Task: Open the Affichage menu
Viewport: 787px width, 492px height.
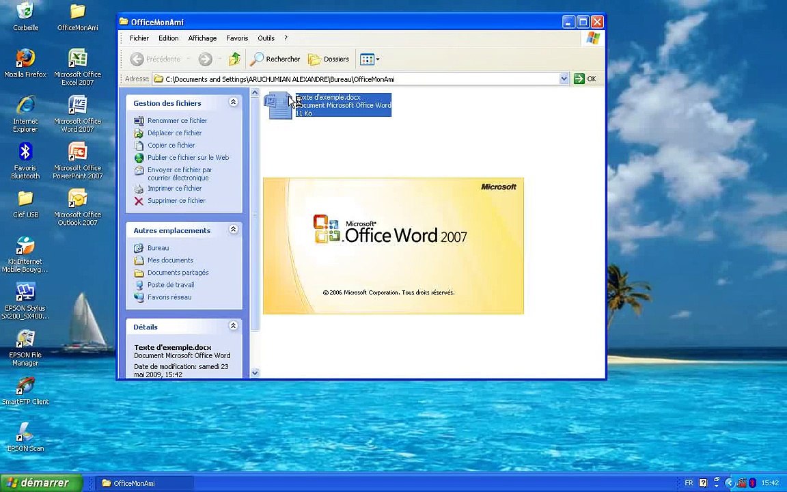Action: click(202, 38)
